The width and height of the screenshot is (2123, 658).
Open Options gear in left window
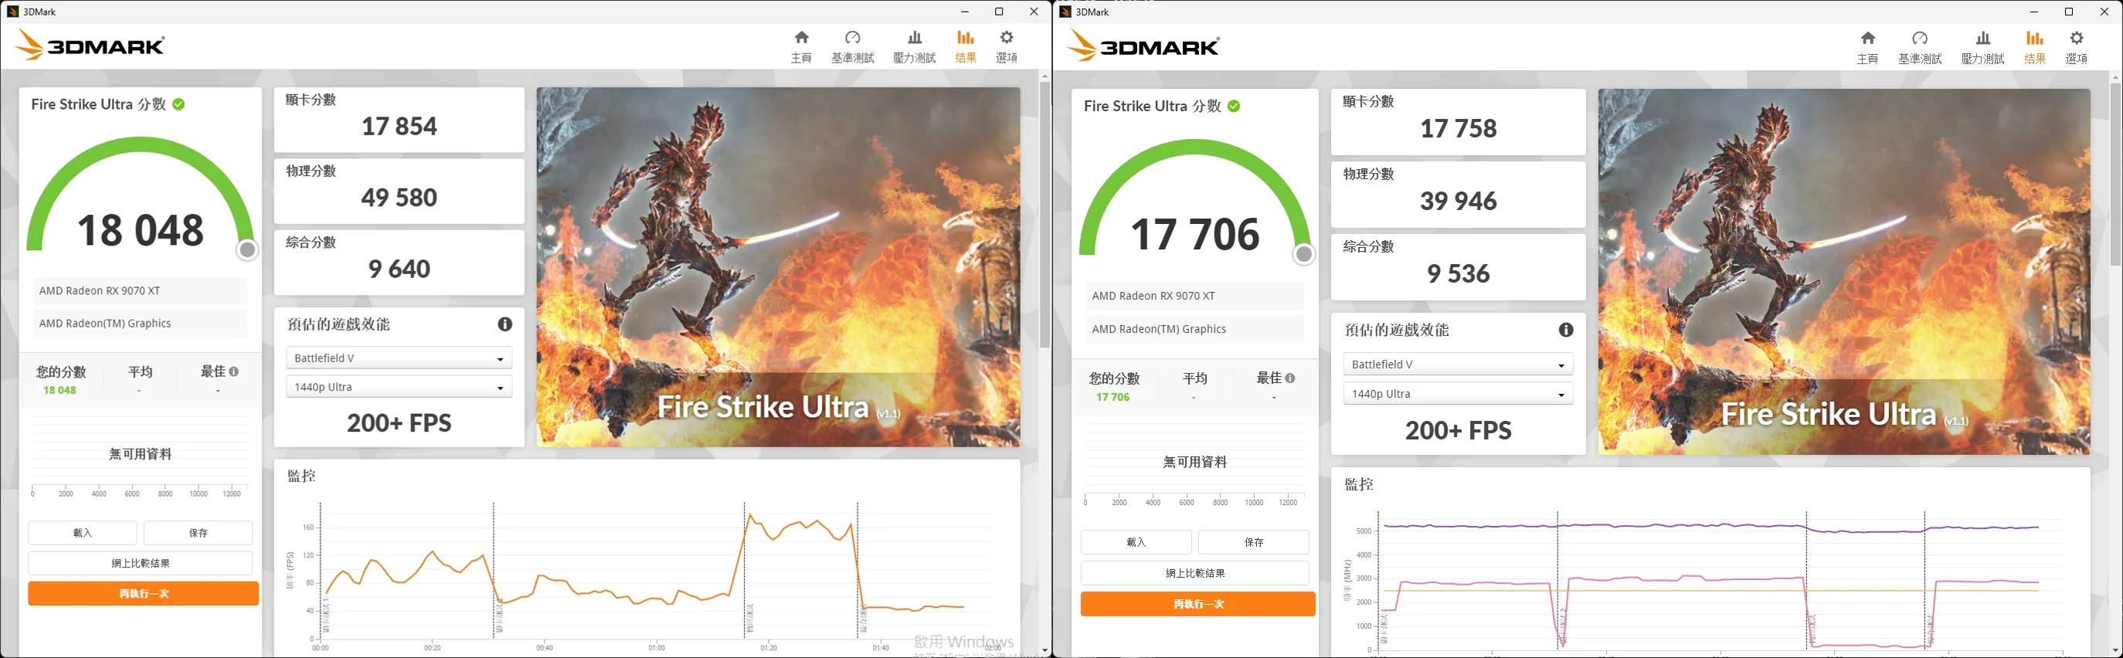(x=1007, y=38)
